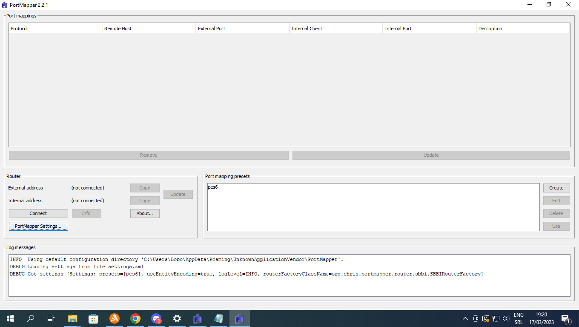Screen dimensions: 579x327
Task: Click the Delete preset button
Action: [556, 213]
